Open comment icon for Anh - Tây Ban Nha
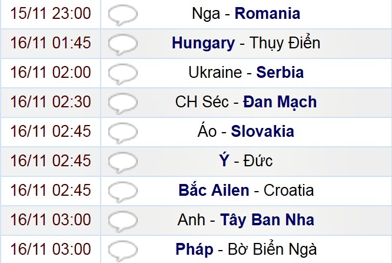Viewport: 392px width, 263px height. 124,221
